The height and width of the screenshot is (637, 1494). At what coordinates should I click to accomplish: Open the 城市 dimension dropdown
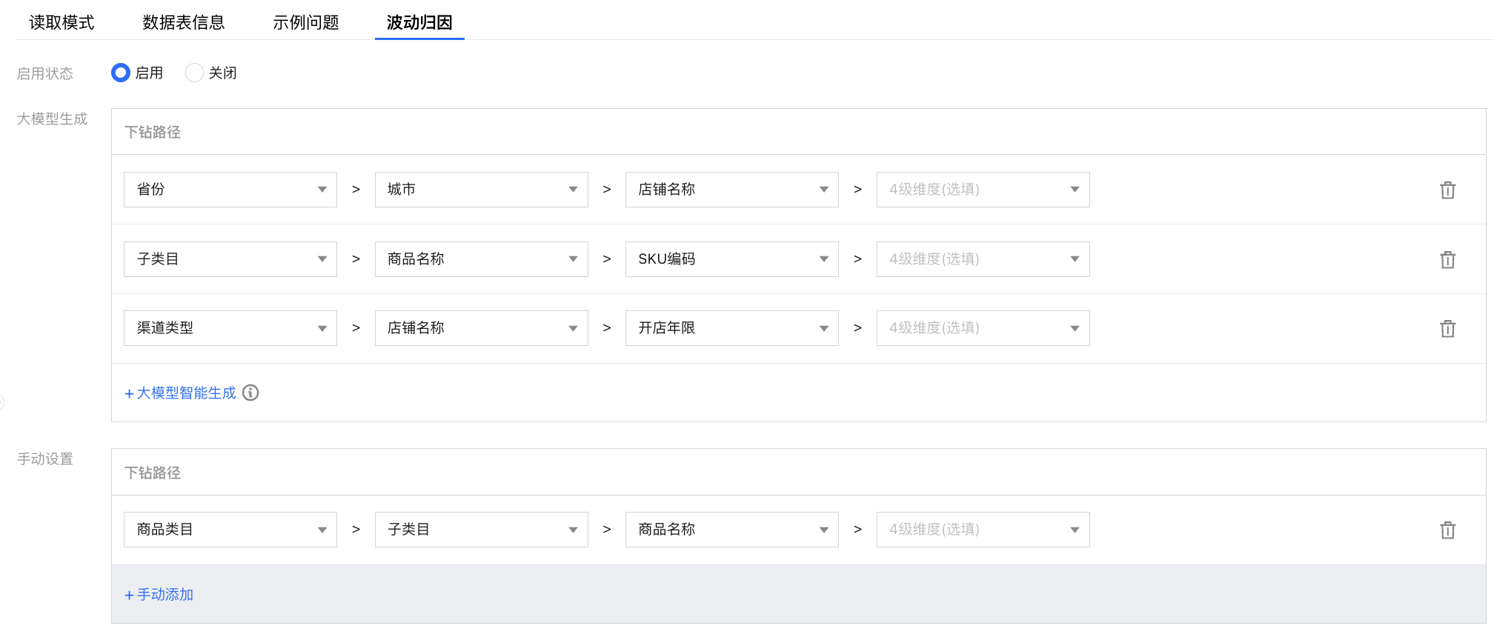tap(481, 190)
